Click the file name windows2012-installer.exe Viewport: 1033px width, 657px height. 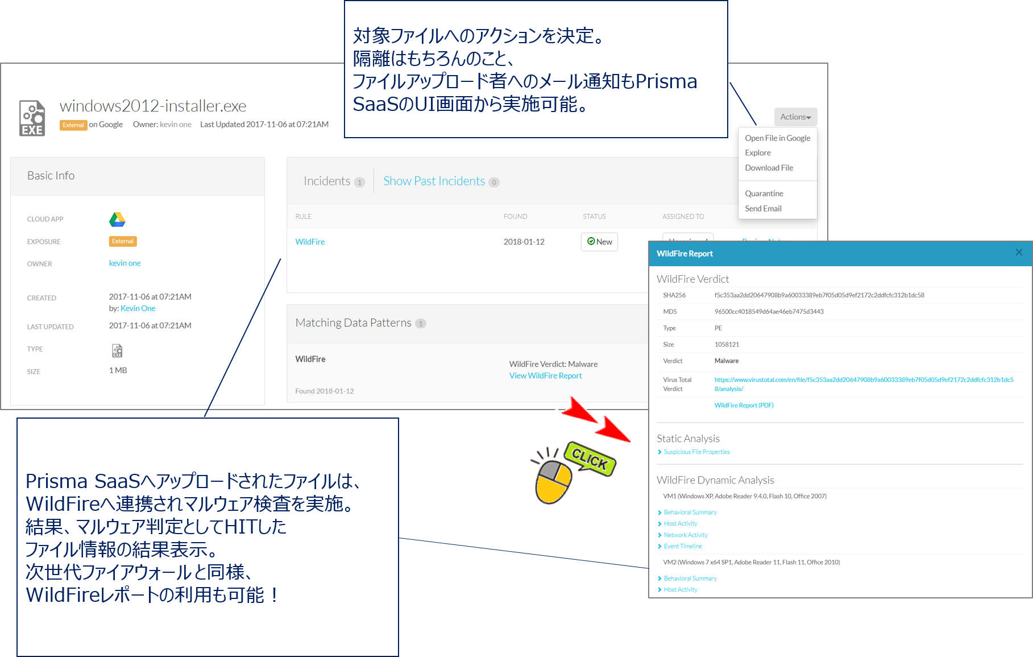[153, 106]
